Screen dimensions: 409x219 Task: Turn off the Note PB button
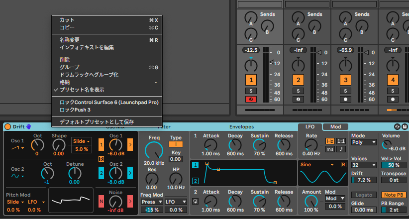[393, 195]
